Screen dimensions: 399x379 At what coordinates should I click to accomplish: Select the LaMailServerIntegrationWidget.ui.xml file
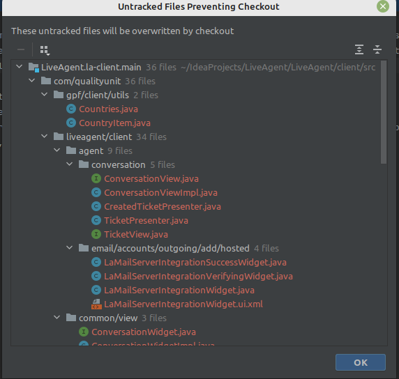(x=183, y=304)
